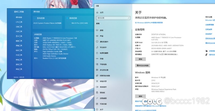Click the 复制 button under device specifications
Image resolution: width=215 pixels, height=111 pixels.
[x=140, y=59]
